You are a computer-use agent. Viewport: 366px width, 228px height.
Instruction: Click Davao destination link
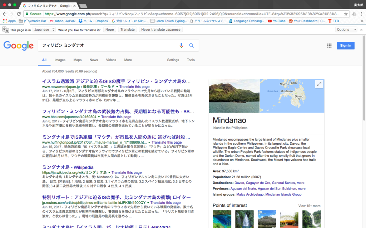[239, 183]
